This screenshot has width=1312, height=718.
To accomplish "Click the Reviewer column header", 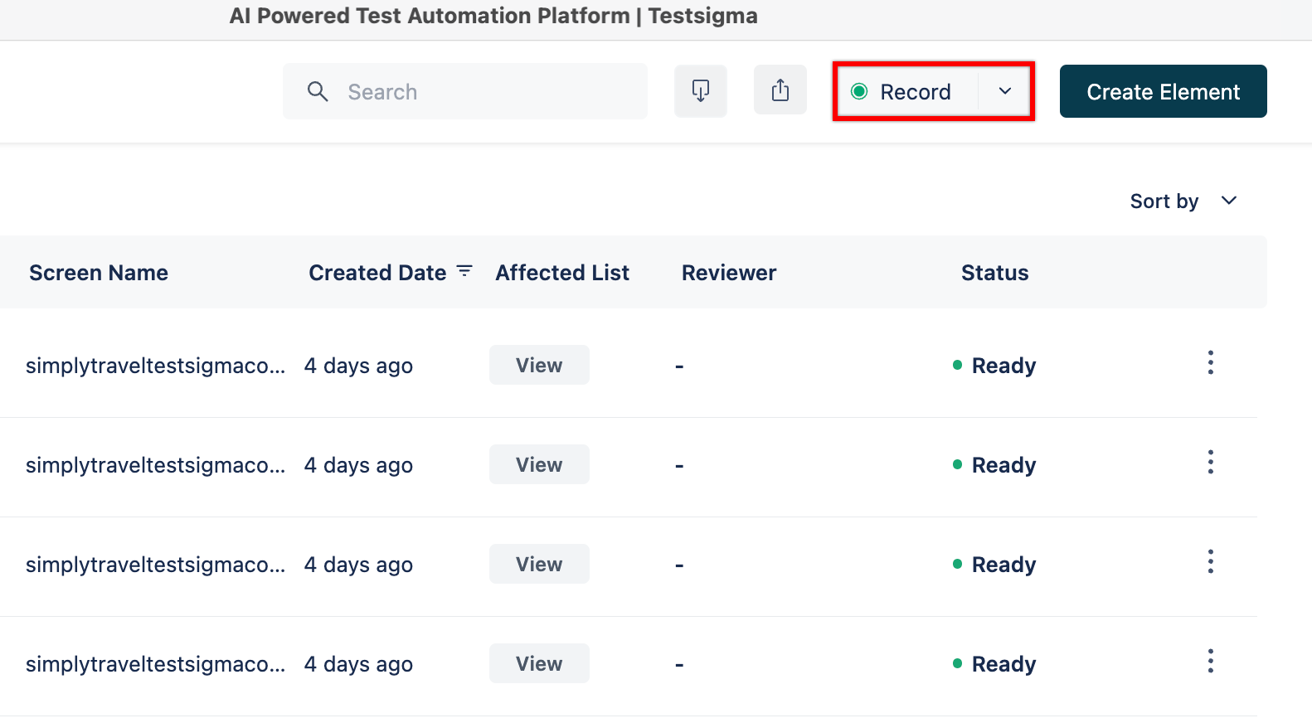I will pos(729,273).
